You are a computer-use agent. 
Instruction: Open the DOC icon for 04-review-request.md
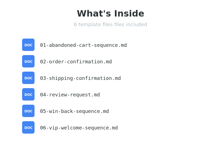tap(28, 94)
